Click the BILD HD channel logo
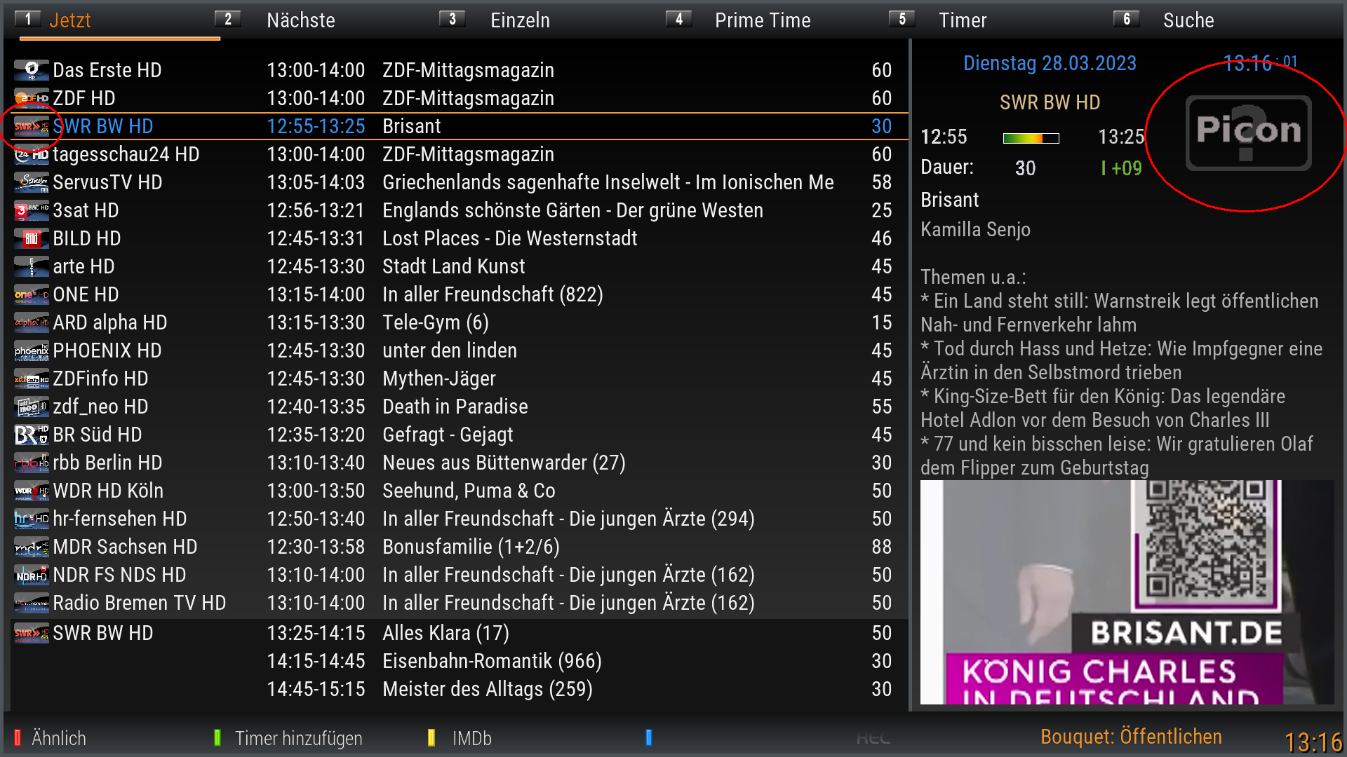 click(x=32, y=238)
